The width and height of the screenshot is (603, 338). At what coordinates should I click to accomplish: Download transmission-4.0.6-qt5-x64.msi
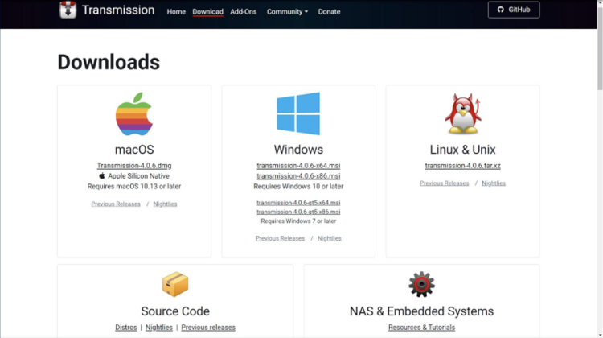click(298, 203)
